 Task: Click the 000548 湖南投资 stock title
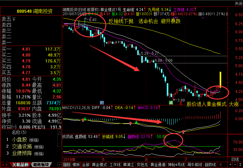coord(35,11)
